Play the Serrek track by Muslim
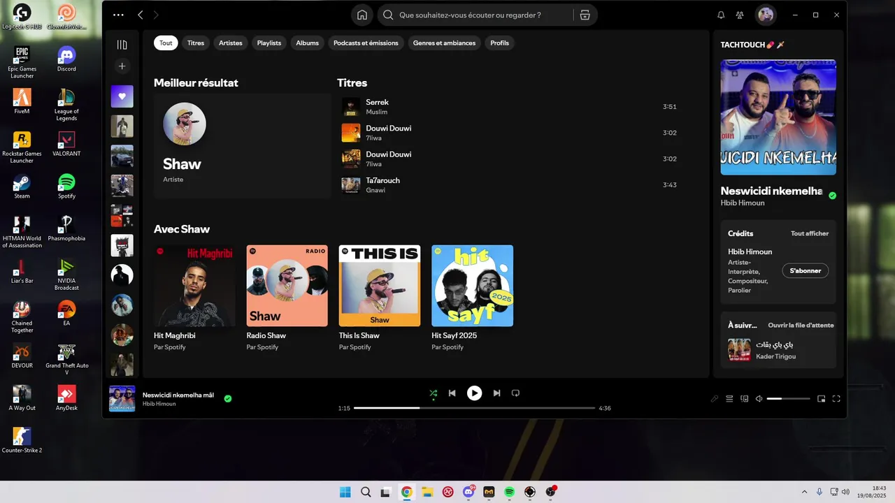Image resolution: width=895 pixels, height=503 pixels. [510, 107]
